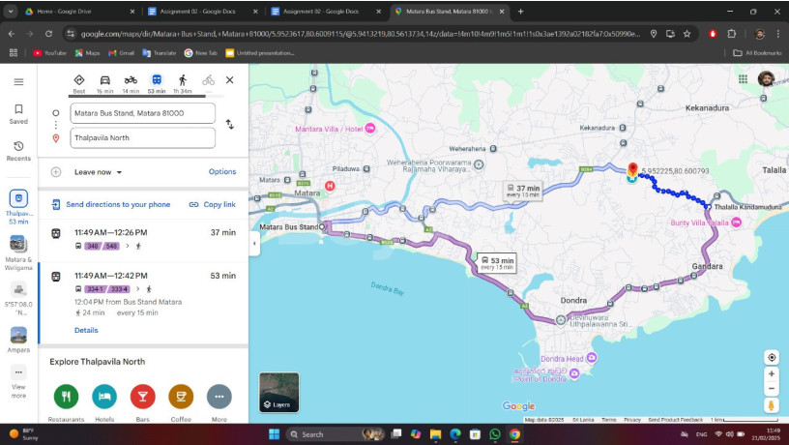Open Ampara recent sidebar item
This screenshot has width=789, height=445.
(x=18, y=340)
